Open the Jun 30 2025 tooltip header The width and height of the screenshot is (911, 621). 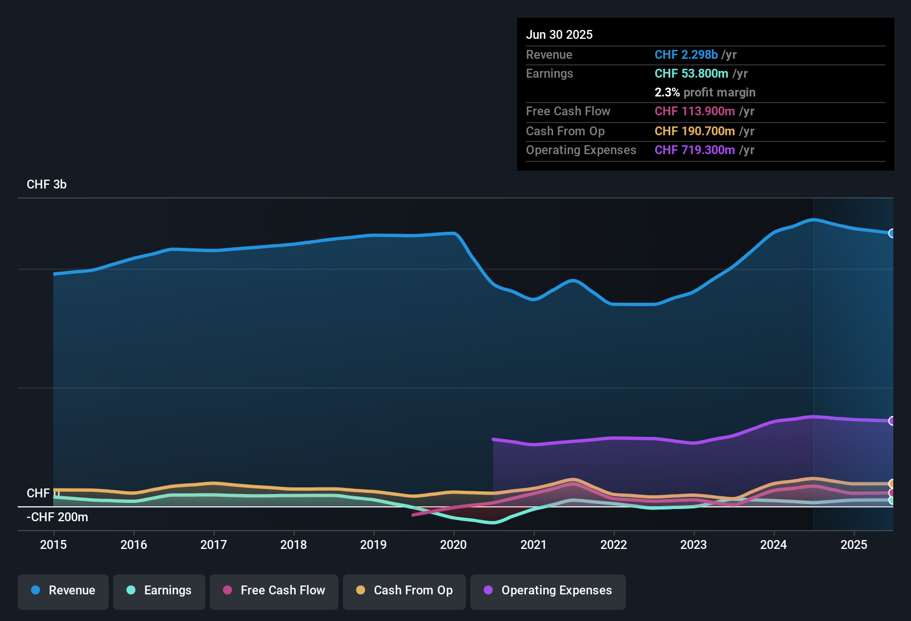tap(559, 34)
